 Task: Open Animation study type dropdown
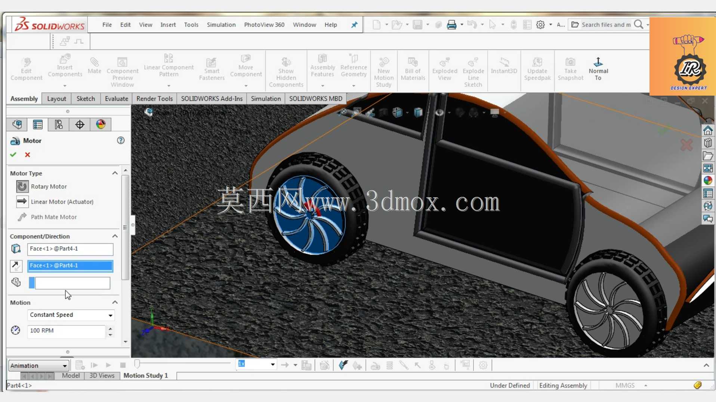coord(38,365)
